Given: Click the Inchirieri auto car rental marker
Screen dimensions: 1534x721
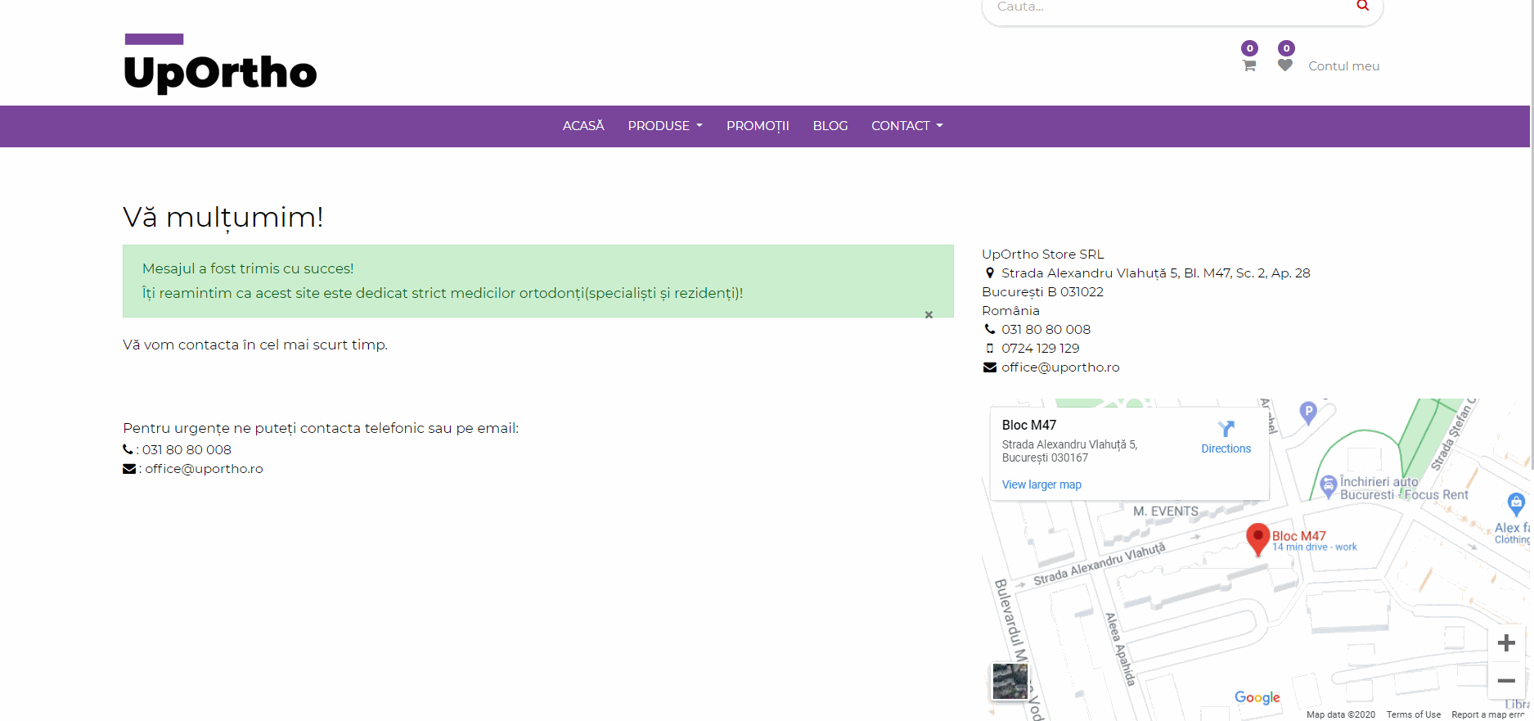Looking at the screenshot, I should [x=1329, y=486].
